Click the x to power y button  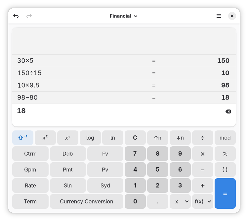tap(68, 138)
